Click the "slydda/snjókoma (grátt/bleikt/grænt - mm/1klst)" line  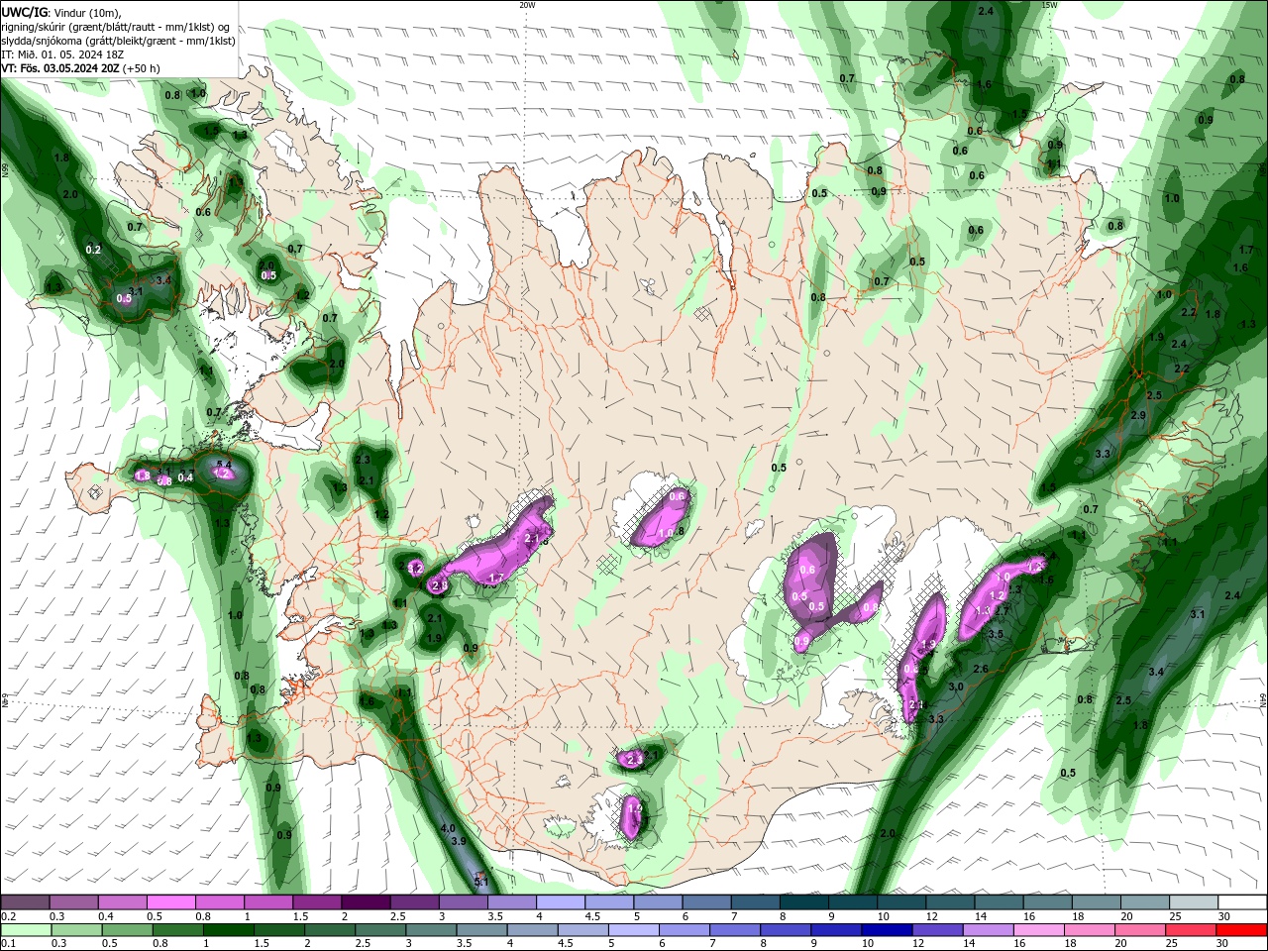[118, 41]
